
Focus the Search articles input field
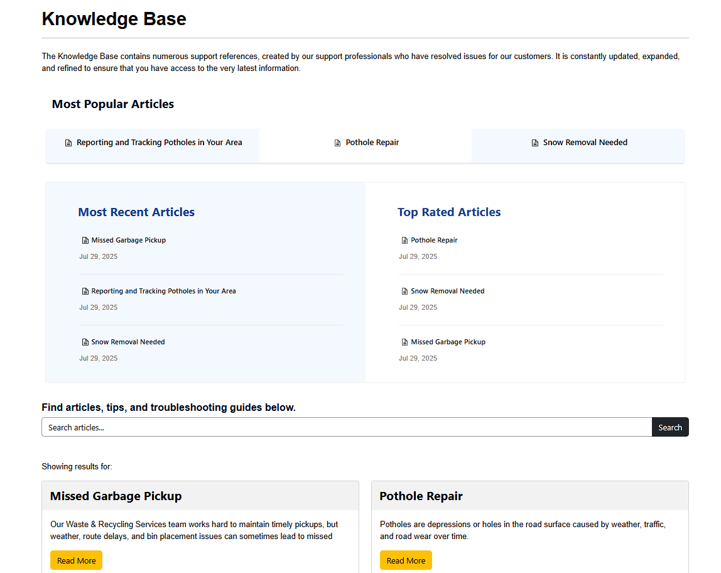(346, 427)
